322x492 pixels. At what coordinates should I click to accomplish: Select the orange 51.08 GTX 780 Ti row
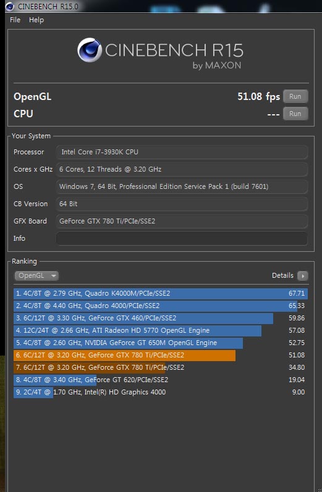(161, 355)
